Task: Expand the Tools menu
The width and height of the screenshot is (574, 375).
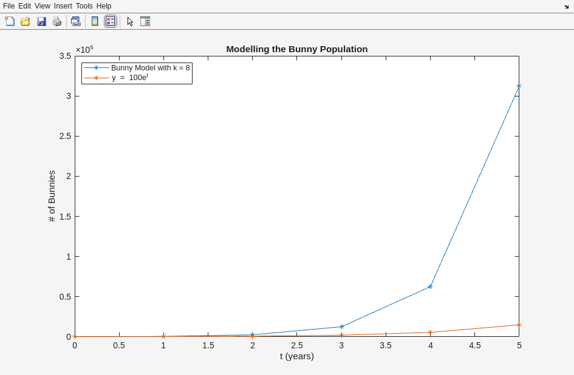Action: pyautogui.click(x=84, y=6)
